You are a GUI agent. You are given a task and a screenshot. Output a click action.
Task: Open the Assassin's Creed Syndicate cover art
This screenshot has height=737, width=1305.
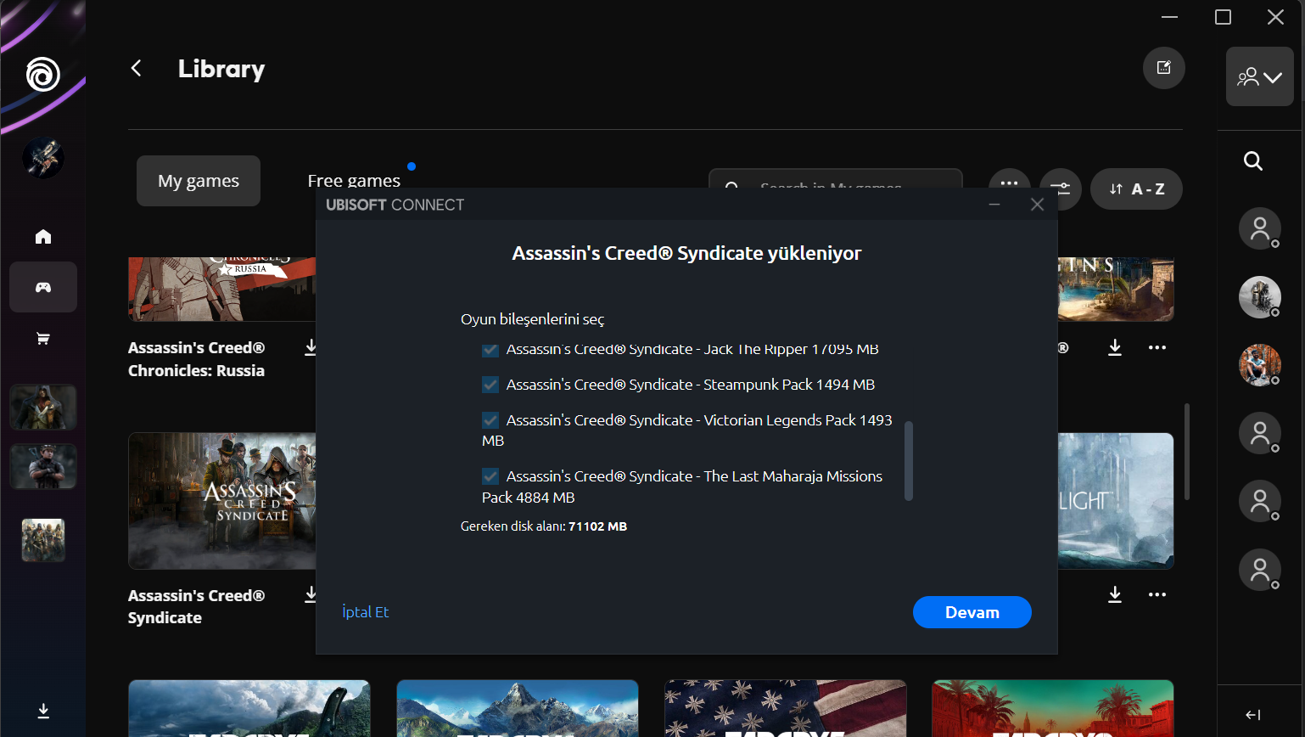pyautogui.click(x=222, y=501)
